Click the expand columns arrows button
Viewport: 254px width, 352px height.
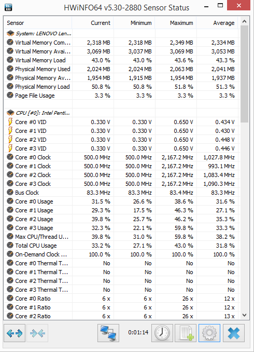tap(15, 333)
